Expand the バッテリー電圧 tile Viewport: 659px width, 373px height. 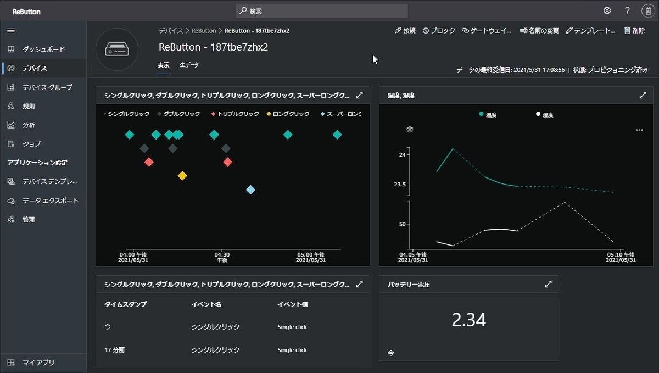(x=548, y=285)
